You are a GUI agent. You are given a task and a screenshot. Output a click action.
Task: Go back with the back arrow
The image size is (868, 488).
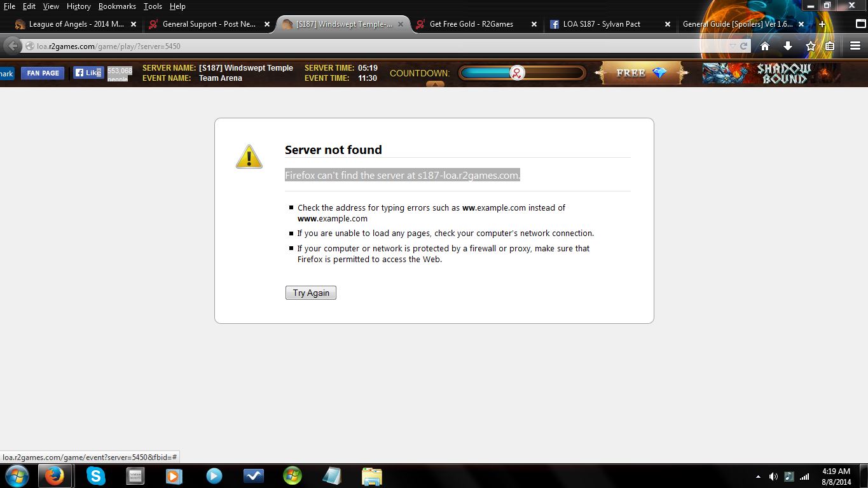(x=12, y=46)
